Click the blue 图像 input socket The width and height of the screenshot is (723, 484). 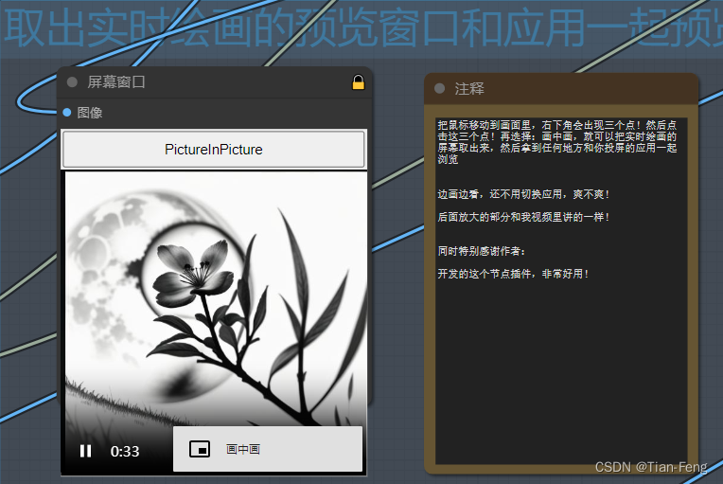coord(67,112)
